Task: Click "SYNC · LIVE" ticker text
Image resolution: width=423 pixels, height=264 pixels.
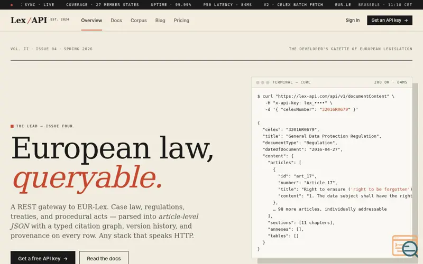Action: point(39,5)
